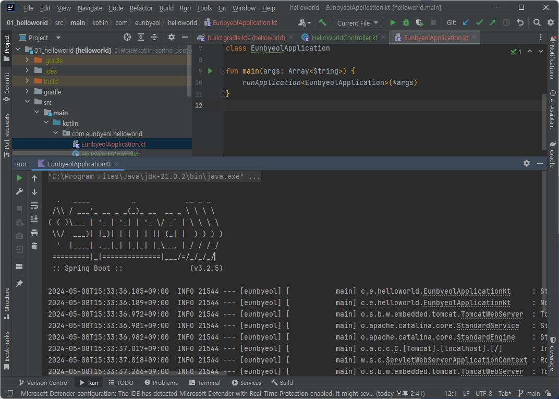Click main function run gutter icon
The width and height of the screenshot is (559, 399).
pyautogui.click(x=210, y=71)
